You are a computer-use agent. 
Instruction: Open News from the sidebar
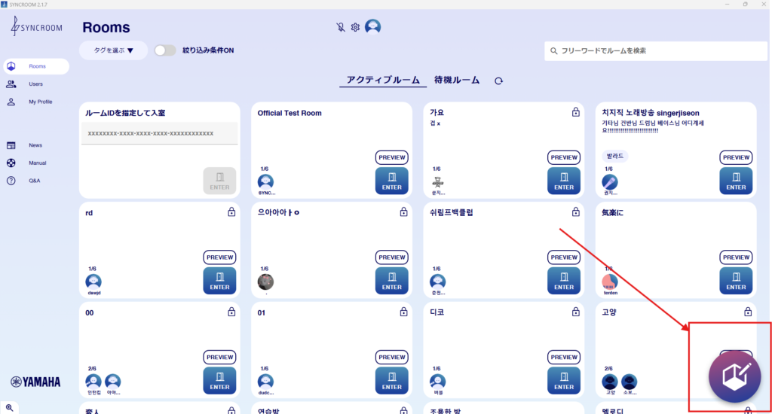tap(35, 145)
